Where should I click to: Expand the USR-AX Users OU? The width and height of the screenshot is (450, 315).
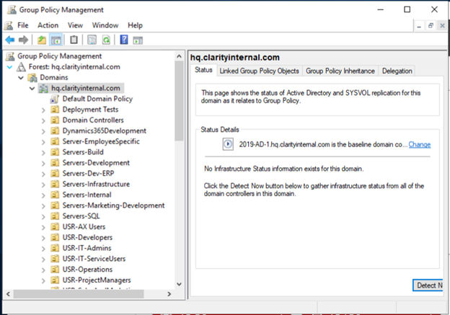click(43, 228)
